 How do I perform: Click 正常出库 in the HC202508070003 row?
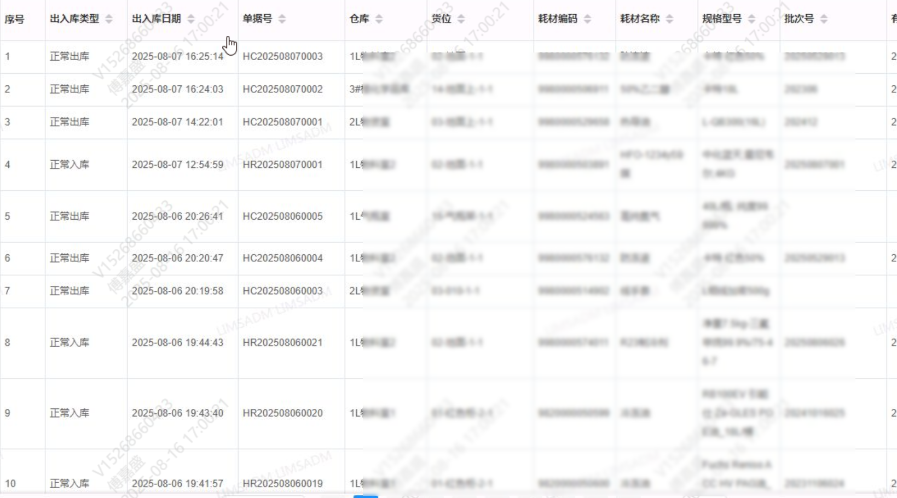point(70,56)
